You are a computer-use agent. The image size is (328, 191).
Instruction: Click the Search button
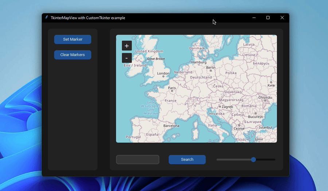point(187,159)
